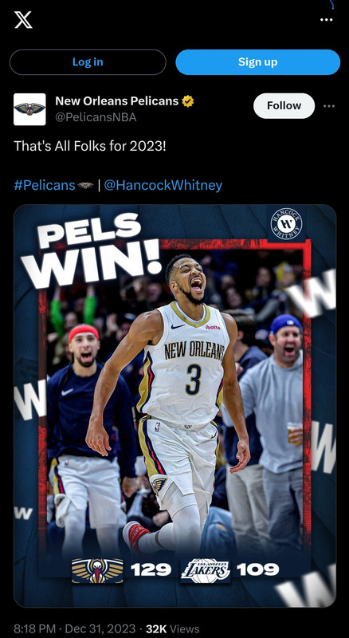Open the Pelicans profile avatar
Image resolution: width=349 pixels, height=638 pixels.
(x=29, y=109)
